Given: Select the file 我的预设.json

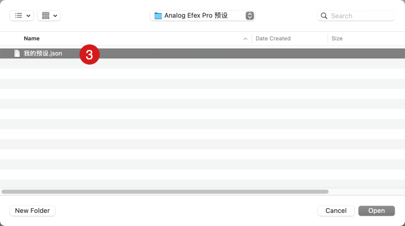Looking at the screenshot, I should pyautogui.click(x=202, y=53).
